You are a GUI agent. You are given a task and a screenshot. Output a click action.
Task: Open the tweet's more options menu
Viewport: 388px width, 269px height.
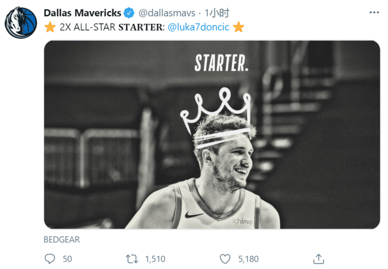tap(372, 12)
